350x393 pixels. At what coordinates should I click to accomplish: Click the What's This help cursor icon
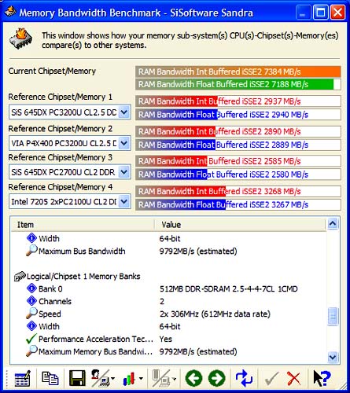tap(322, 378)
